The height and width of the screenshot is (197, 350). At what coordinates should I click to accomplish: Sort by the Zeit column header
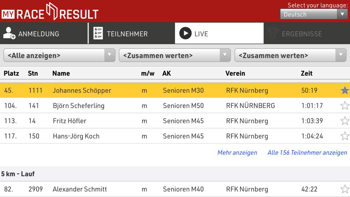[307, 73]
